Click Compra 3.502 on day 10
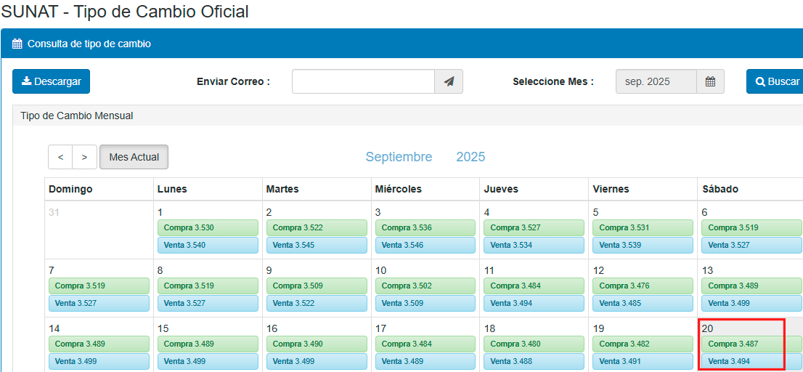Viewport: 803px width, 372px height. [x=425, y=286]
